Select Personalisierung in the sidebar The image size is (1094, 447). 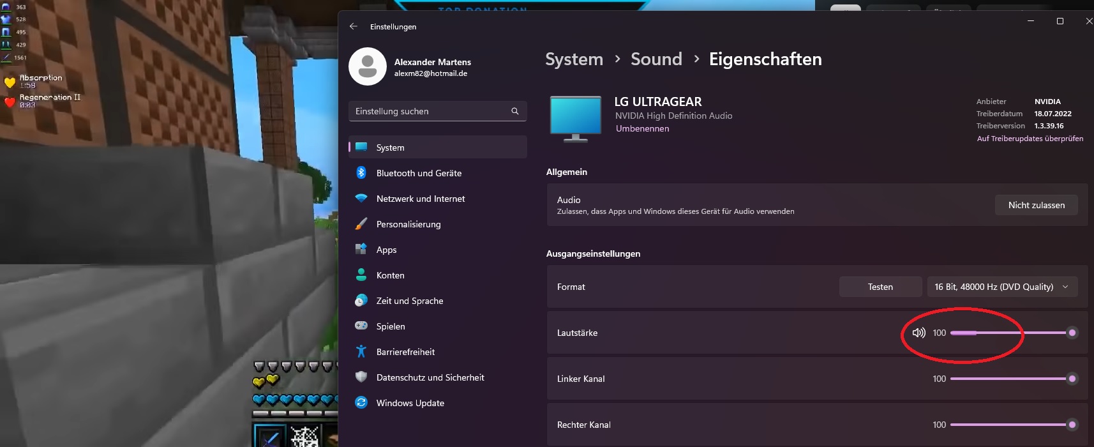point(438,223)
